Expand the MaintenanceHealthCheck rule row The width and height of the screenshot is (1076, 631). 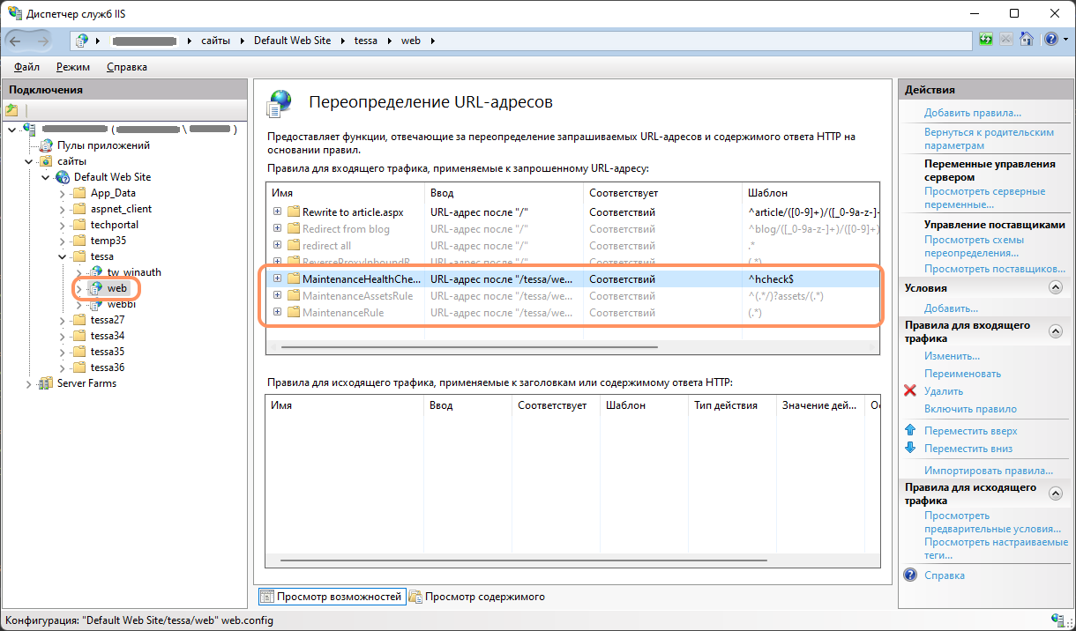coord(277,278)
